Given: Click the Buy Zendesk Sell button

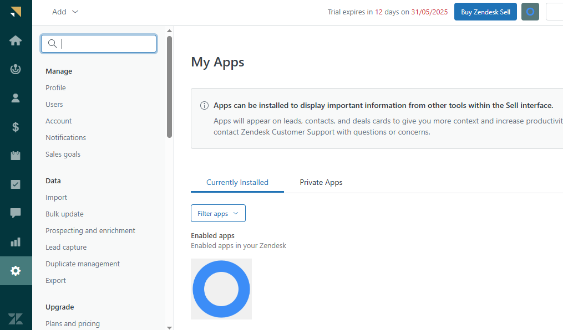Looking at the screenshot, I should (485, 12).
